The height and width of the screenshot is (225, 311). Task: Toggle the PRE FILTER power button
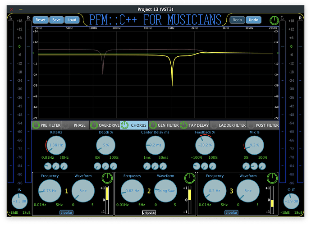36,125
